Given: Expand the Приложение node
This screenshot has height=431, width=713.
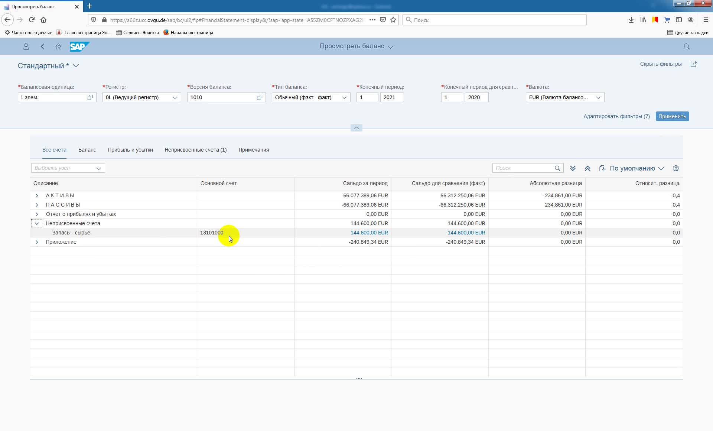Looking at the screenshot, I should point(36,242).
